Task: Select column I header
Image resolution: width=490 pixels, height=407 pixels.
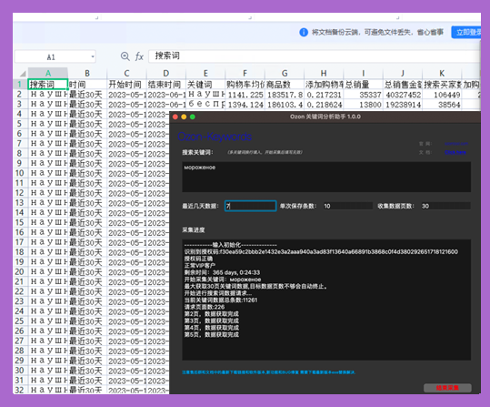Action: click(x=363, y=74)
